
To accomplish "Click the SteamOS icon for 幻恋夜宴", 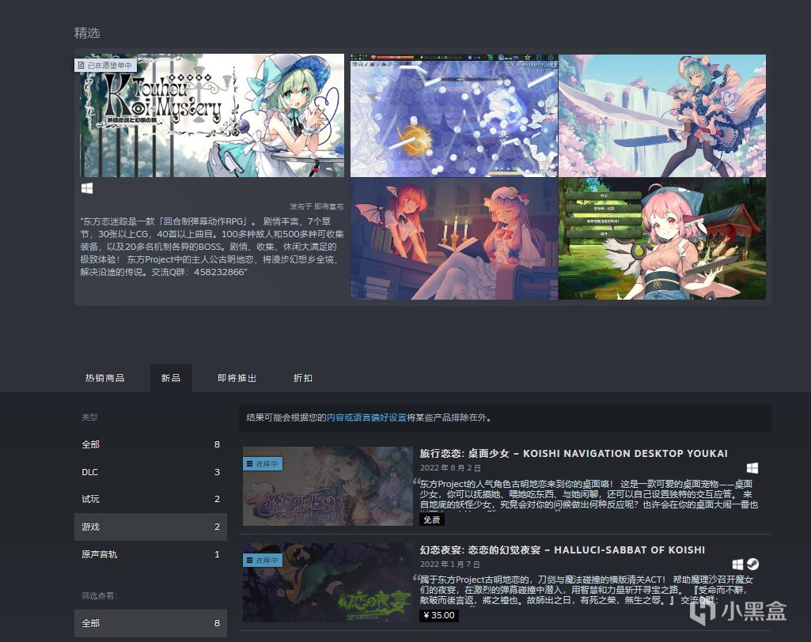I will coord(753,565).
